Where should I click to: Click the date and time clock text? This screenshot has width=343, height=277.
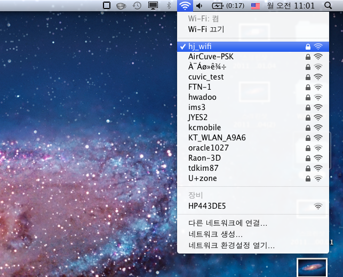pyautogui.click(x=291, y=5)
